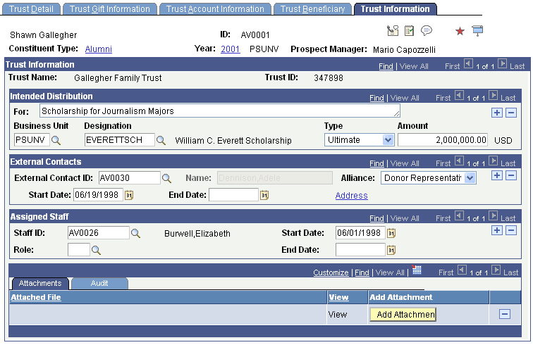Click the empty Role input field
533x345 pixels.
click(x=79, y=250)
